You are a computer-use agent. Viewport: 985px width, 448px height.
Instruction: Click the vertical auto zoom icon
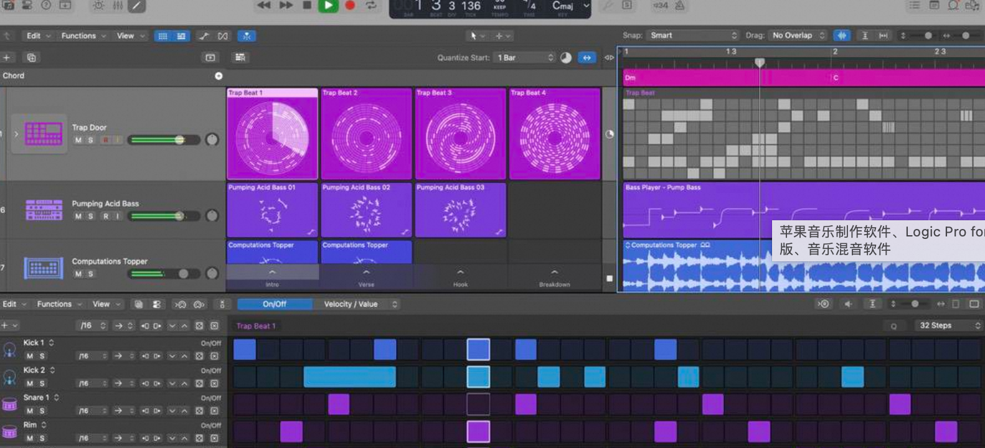(865, 35)
